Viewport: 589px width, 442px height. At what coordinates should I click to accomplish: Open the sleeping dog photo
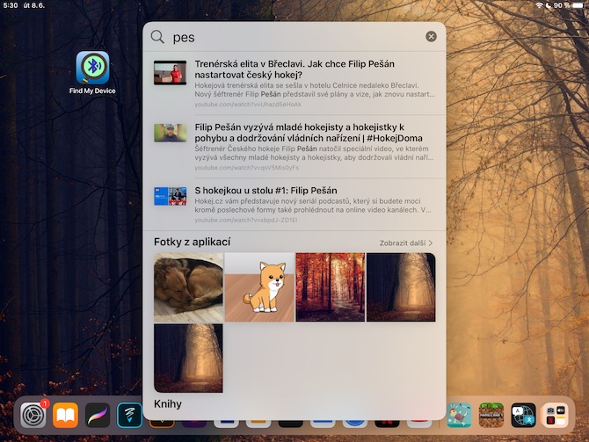click(x=189, y=287)
